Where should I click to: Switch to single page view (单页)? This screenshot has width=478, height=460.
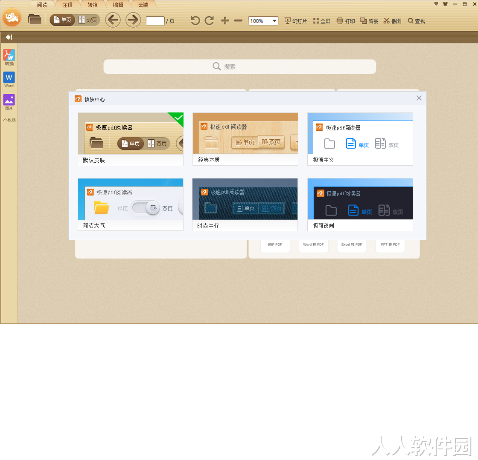click(62, 20)
